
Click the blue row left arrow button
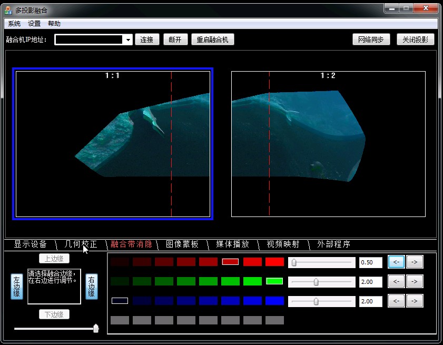pos(396,301)
